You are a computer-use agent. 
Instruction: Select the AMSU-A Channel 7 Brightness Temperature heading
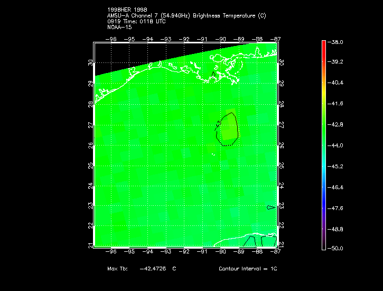(186, 16)
